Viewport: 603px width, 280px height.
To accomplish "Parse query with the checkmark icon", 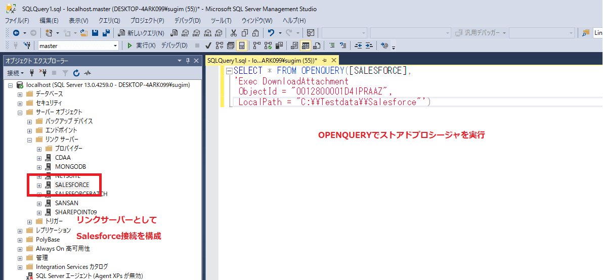I will [x=208, y=45].
